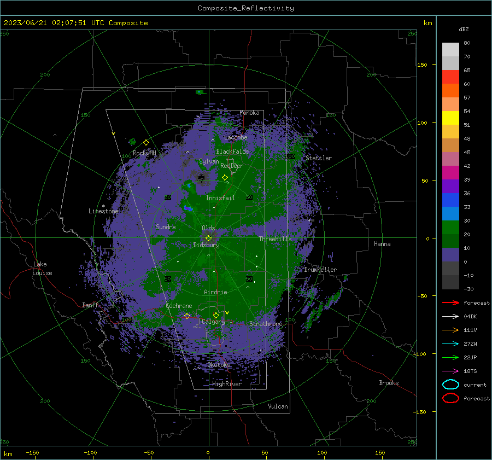Click the Didsbury town label

click(x=206, y=245)
